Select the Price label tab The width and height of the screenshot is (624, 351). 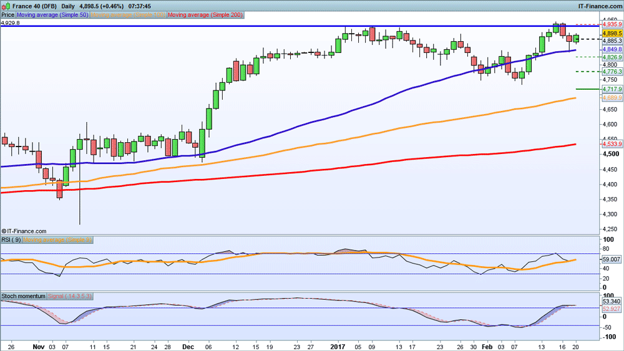[x=7, y=15]
